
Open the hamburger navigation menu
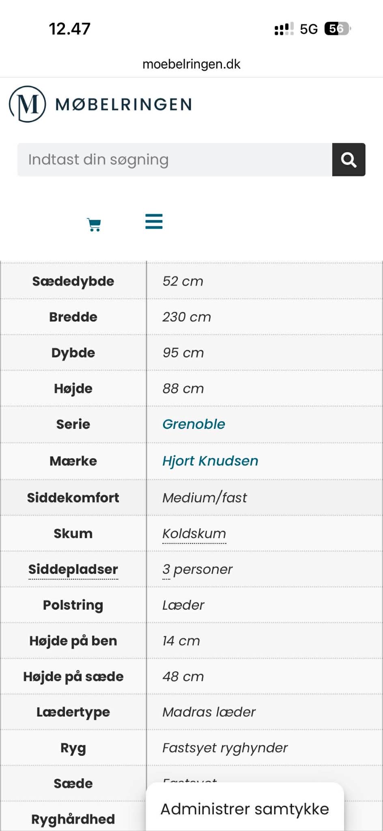pos(154,221)
